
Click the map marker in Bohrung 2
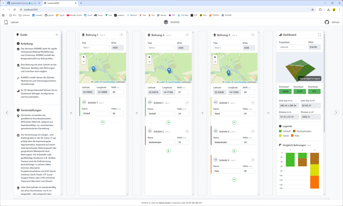click(x=169, y=70)
